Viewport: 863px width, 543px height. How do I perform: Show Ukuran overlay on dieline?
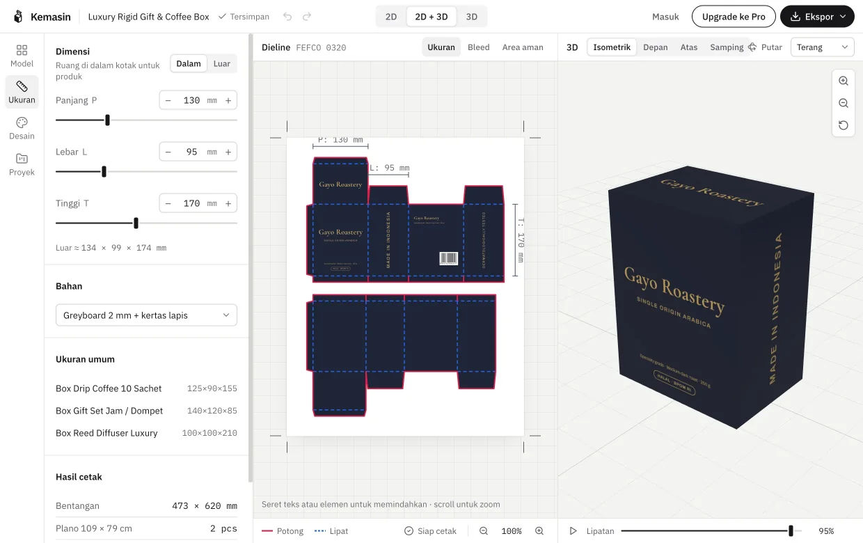441,47
